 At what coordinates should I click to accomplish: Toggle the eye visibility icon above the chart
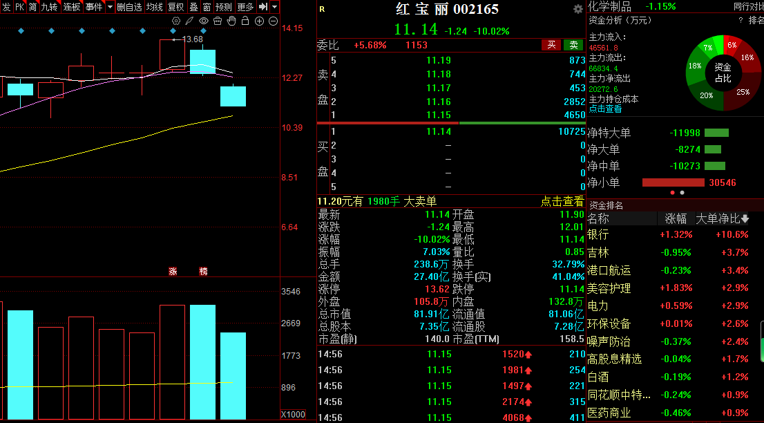204,21
